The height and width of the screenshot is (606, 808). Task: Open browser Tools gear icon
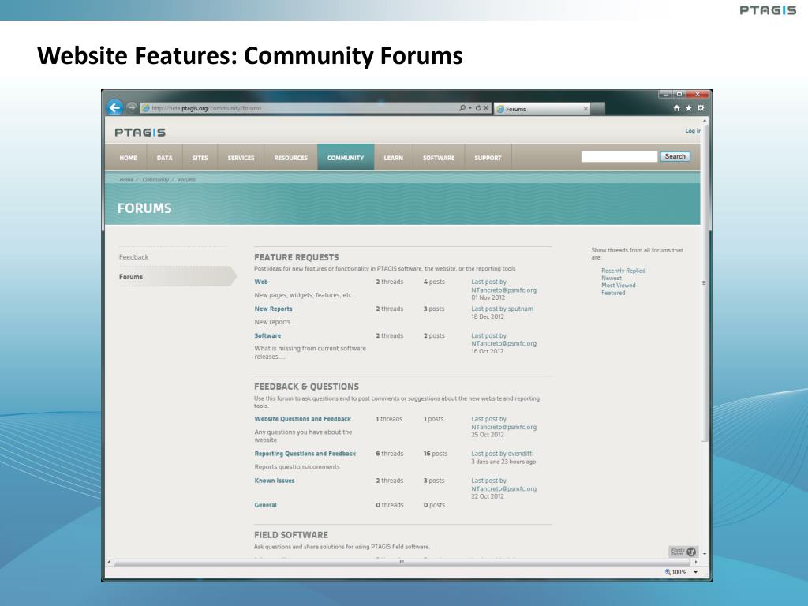(x=701, y=108)
